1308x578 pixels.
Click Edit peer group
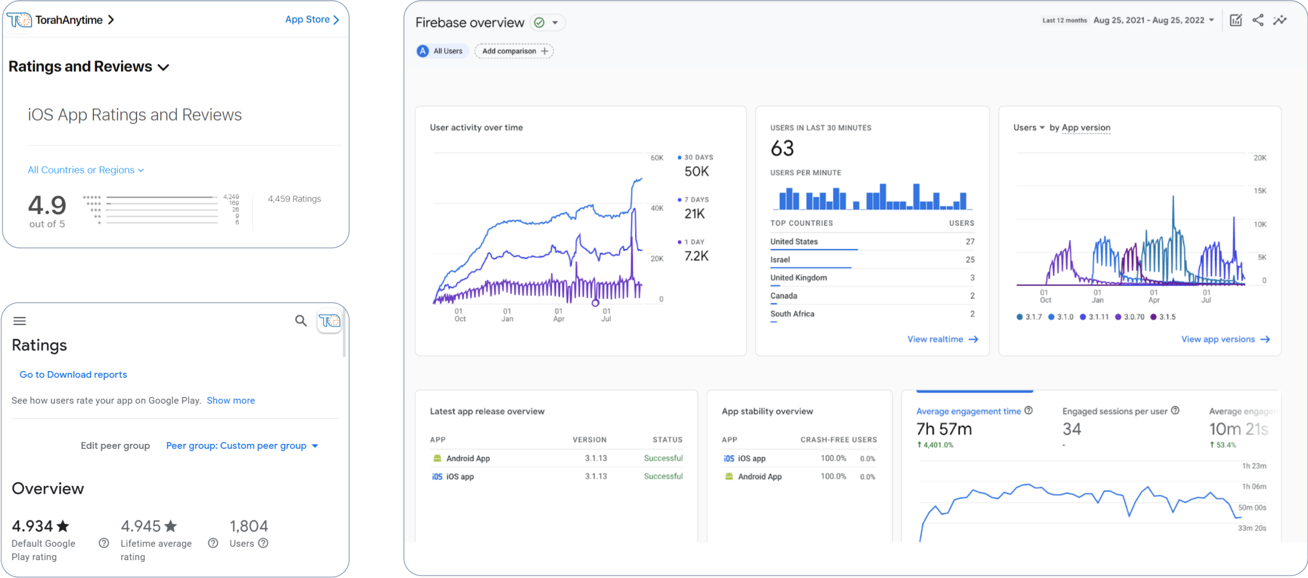[115, 446]
